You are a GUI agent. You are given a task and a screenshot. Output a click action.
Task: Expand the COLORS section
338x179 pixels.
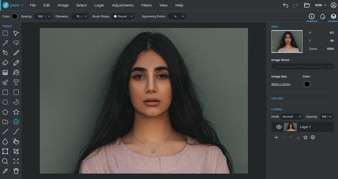tap(277, 99)
